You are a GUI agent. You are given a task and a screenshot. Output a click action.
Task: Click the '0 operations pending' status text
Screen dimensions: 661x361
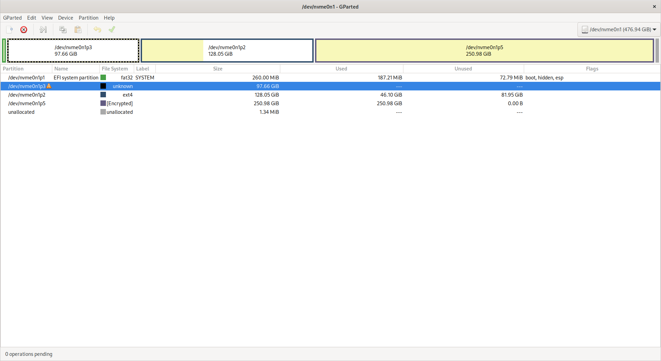pos(29,354)
